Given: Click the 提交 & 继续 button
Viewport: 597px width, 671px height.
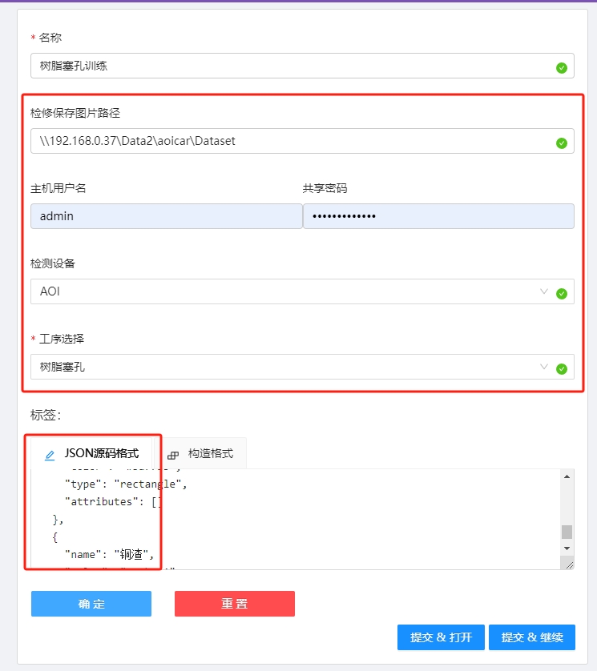Looking at the screenshot, I should 532,637.
